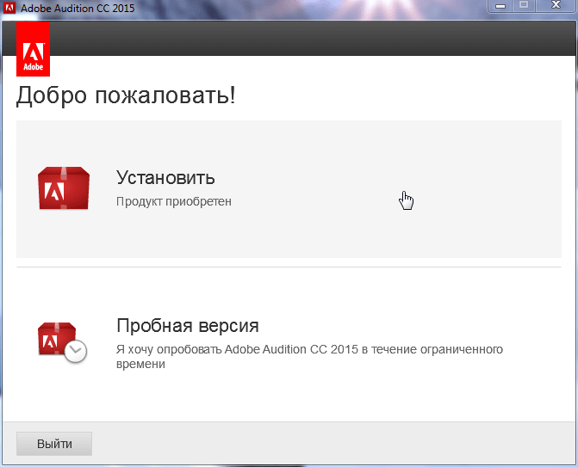Click the trial description text about Adobe Audition
Viewport: 578px width, 467px height.
309,356
